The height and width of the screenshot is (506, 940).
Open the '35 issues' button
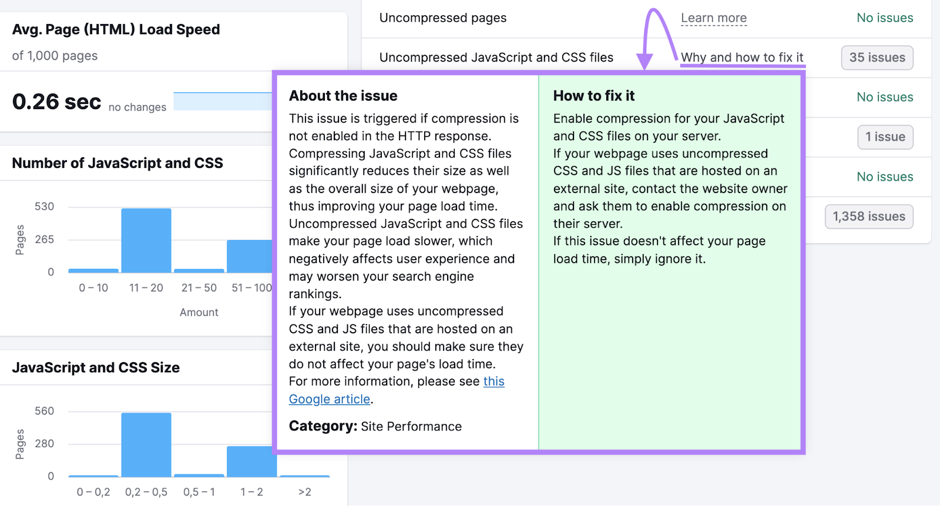[x=877, y=58]
